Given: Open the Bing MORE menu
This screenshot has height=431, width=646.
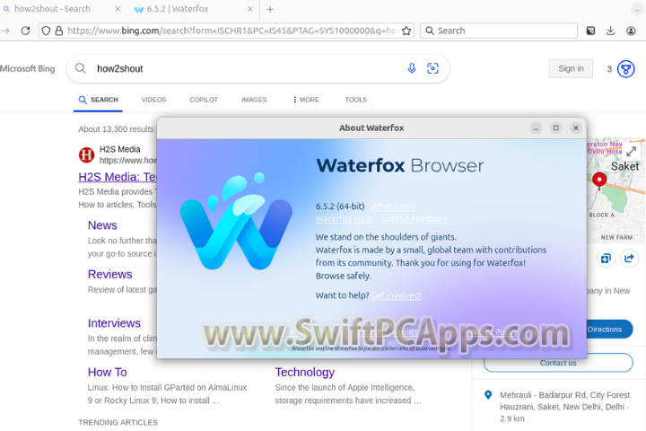Looking at the screenshot, I should pyautogui.click(x=306, y=100).
